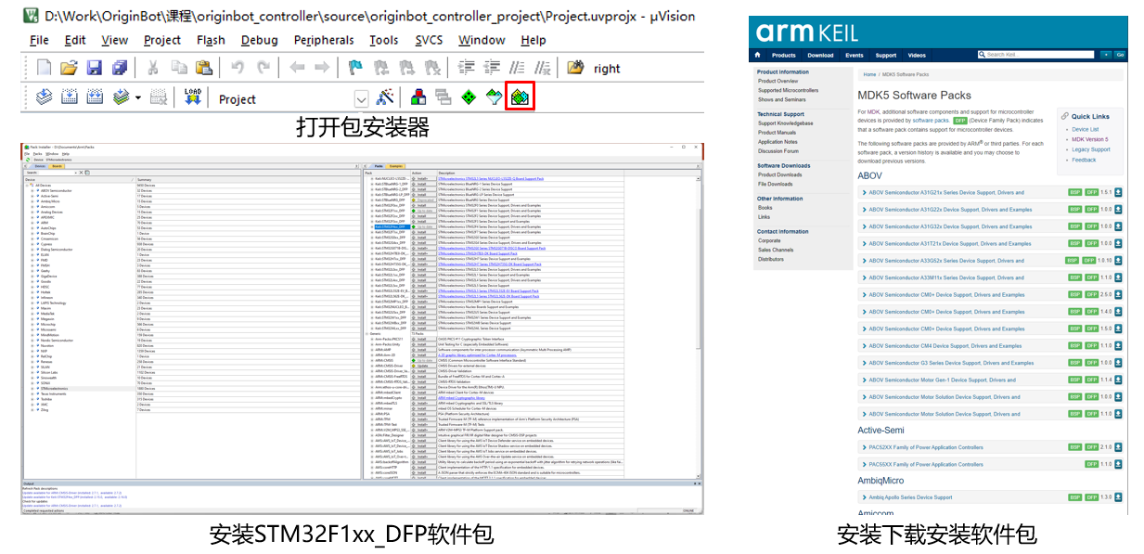
Task: Download the ABOV A31G21x pack via arrow icon
Action: click(1119, 193)
